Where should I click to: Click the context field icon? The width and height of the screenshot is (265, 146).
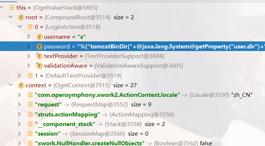tap(21, 85)
